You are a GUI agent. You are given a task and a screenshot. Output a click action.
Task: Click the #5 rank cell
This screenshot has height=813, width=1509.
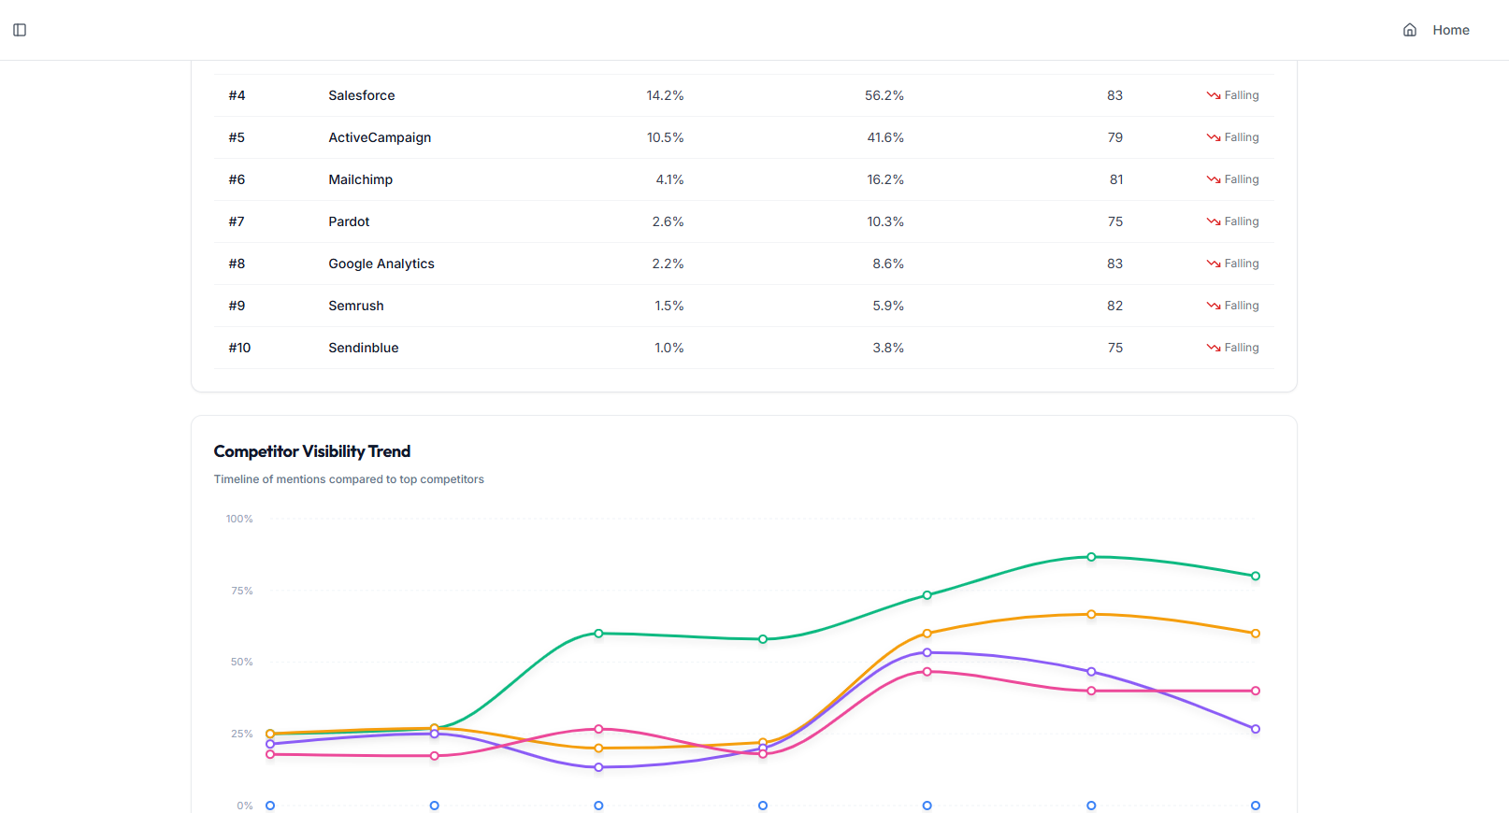click(237, 137)
